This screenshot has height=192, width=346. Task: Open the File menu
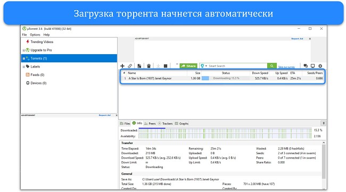pyautogui.click(x=24, y=35)
